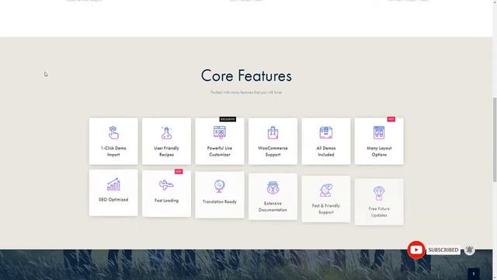Click the Powerful Live Customizer browser icon
497x280 pixels.
220,132
